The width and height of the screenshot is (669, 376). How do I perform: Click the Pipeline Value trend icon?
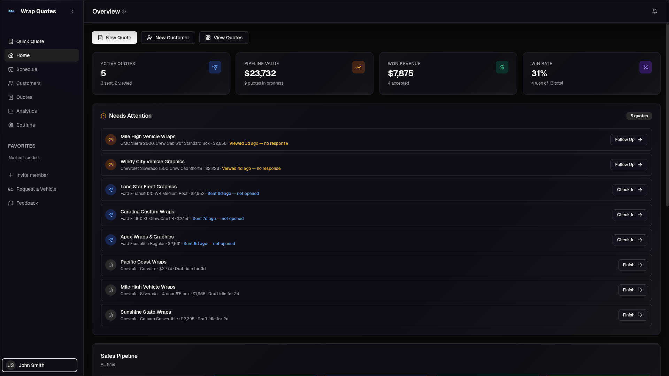point(358,67)
